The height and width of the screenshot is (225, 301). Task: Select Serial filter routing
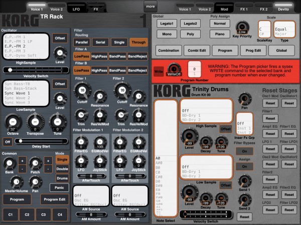pos(100,43)
